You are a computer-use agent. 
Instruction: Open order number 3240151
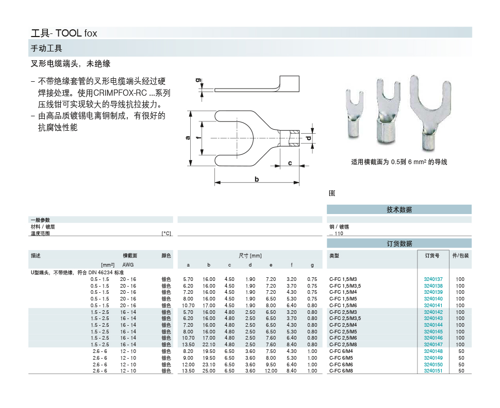(x=433, y=371)
